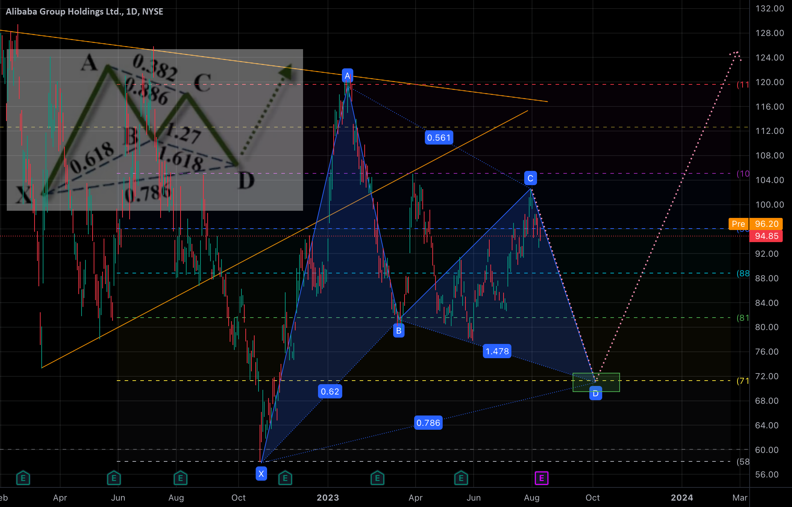Click the earnings E icon near 2023 label
This screenshot has height=507, width=792.
coord(285,478)
